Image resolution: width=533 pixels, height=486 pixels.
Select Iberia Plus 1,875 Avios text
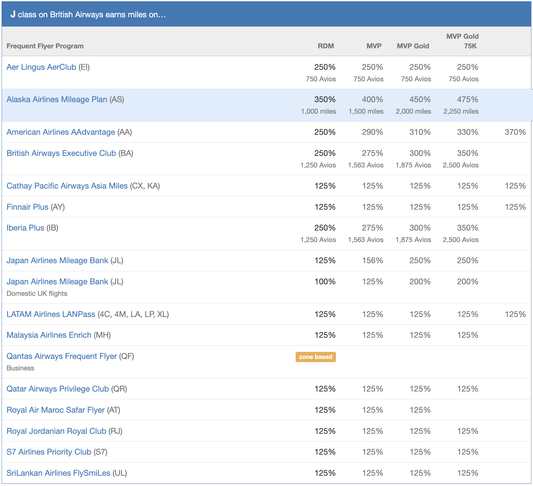pos(413,240)
